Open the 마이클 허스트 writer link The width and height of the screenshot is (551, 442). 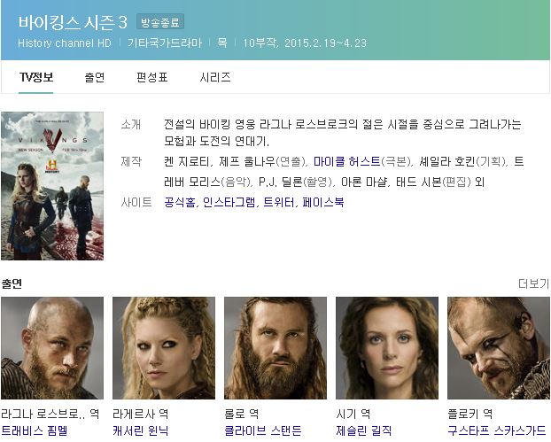[x=347, y=161]
